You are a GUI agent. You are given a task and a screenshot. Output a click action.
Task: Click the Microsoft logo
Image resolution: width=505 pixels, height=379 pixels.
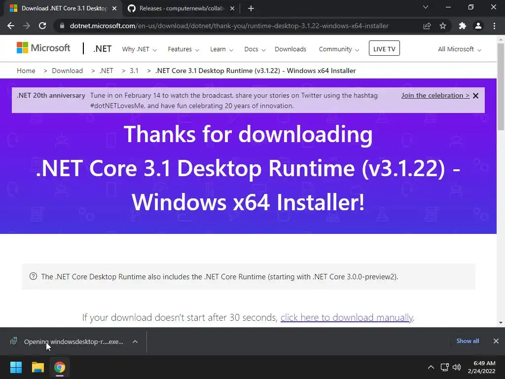[x=43, y=48]
